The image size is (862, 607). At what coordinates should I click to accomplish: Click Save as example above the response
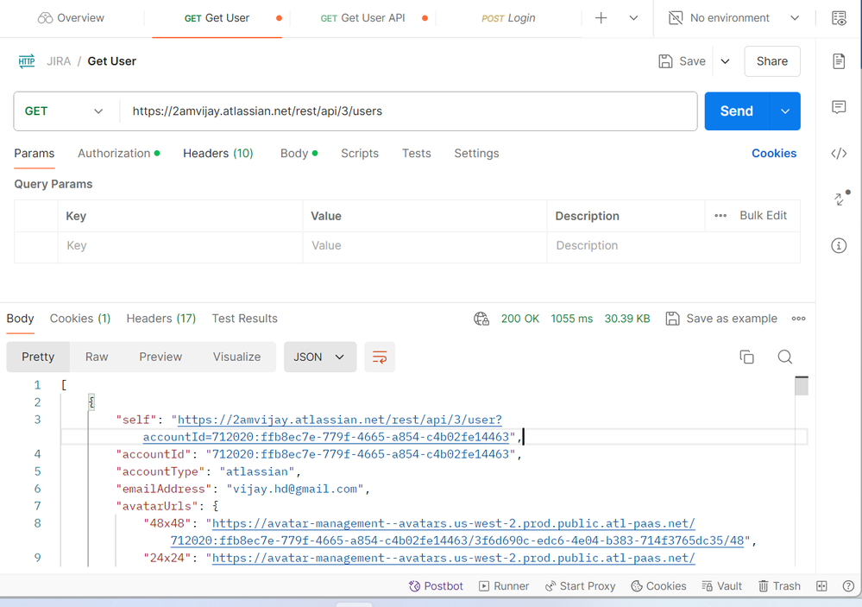[x=721, y=318]
